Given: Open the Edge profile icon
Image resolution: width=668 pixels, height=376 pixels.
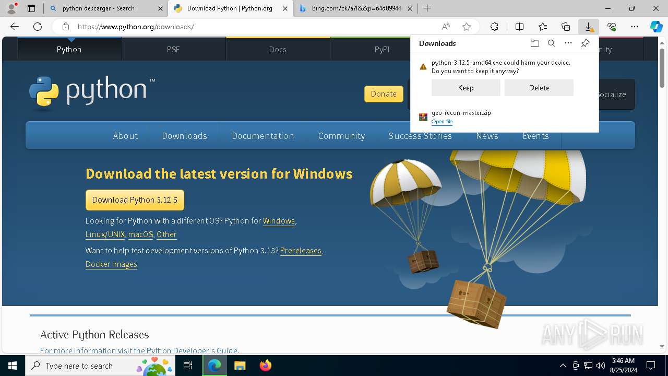Looking at the screenshot, I should point(11,8).
